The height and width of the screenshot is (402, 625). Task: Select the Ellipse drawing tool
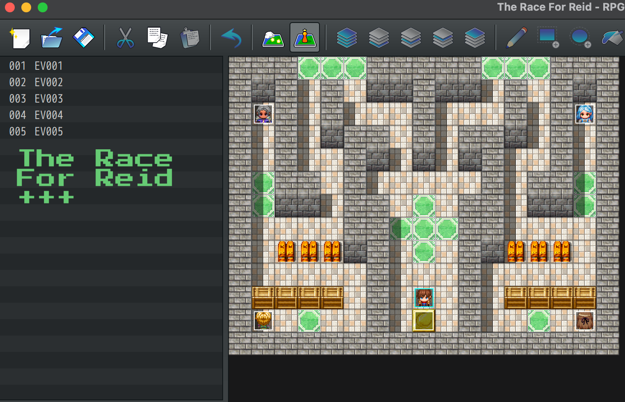click(580, 38)
